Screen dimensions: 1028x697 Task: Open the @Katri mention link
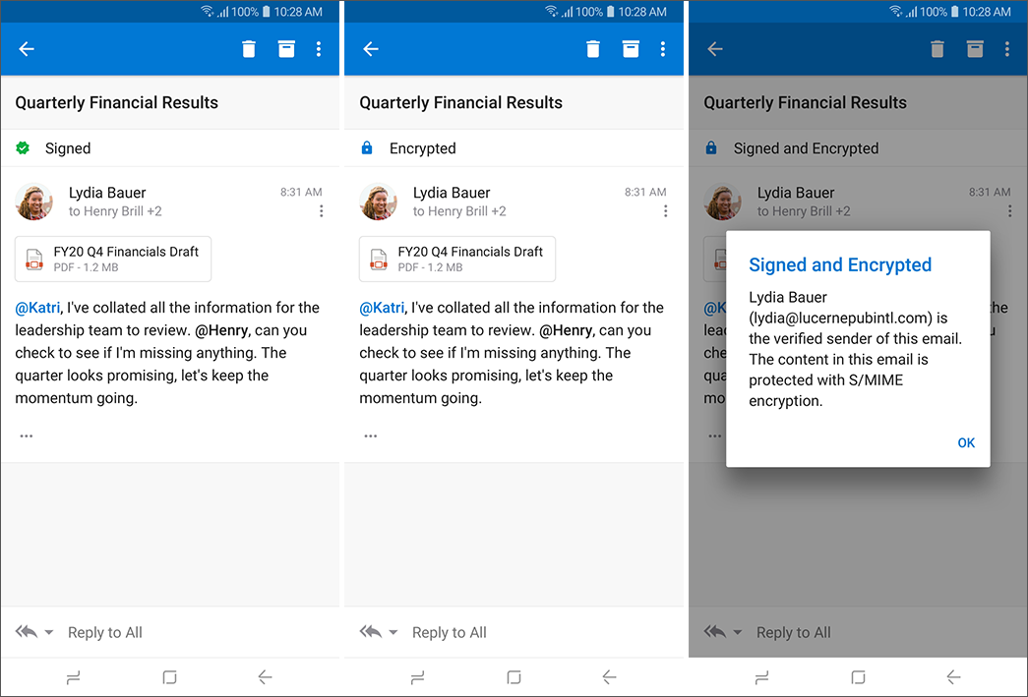tap(36, 307)
